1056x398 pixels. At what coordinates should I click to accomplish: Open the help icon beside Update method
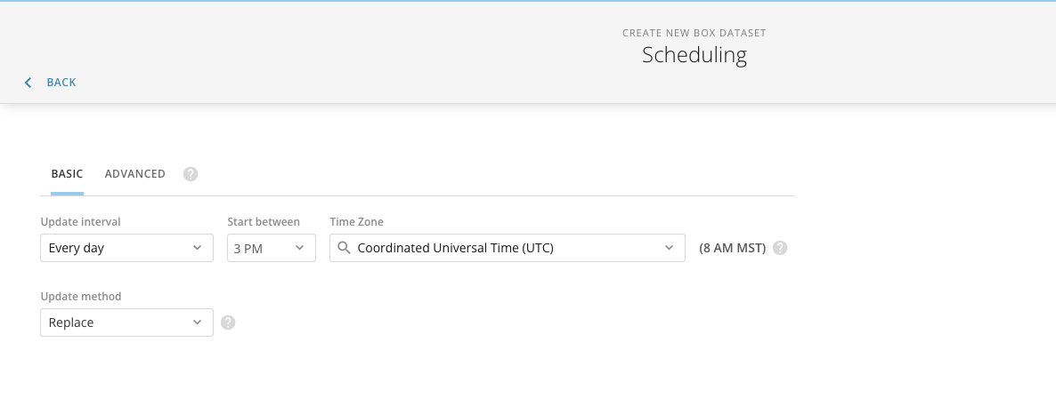pyautogui.click(x=228, y=322)
